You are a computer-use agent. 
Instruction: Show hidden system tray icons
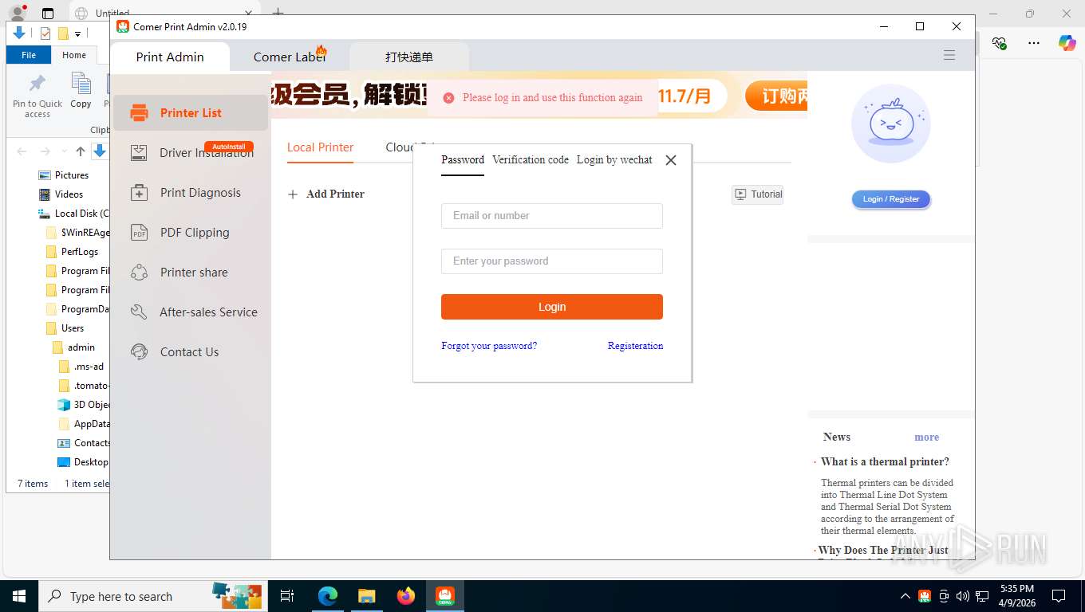905,596
